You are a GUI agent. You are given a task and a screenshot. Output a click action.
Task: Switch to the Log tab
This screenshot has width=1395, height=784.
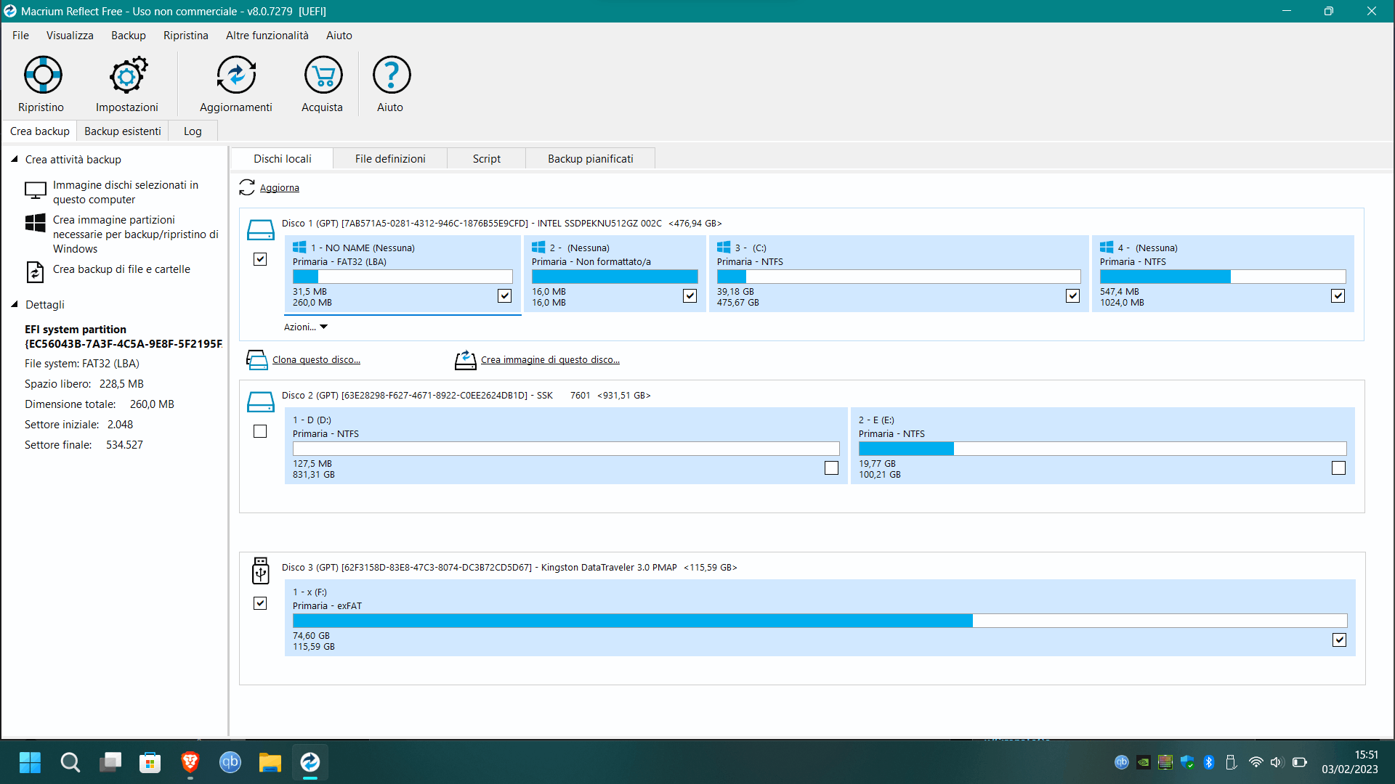coord(193,131)
